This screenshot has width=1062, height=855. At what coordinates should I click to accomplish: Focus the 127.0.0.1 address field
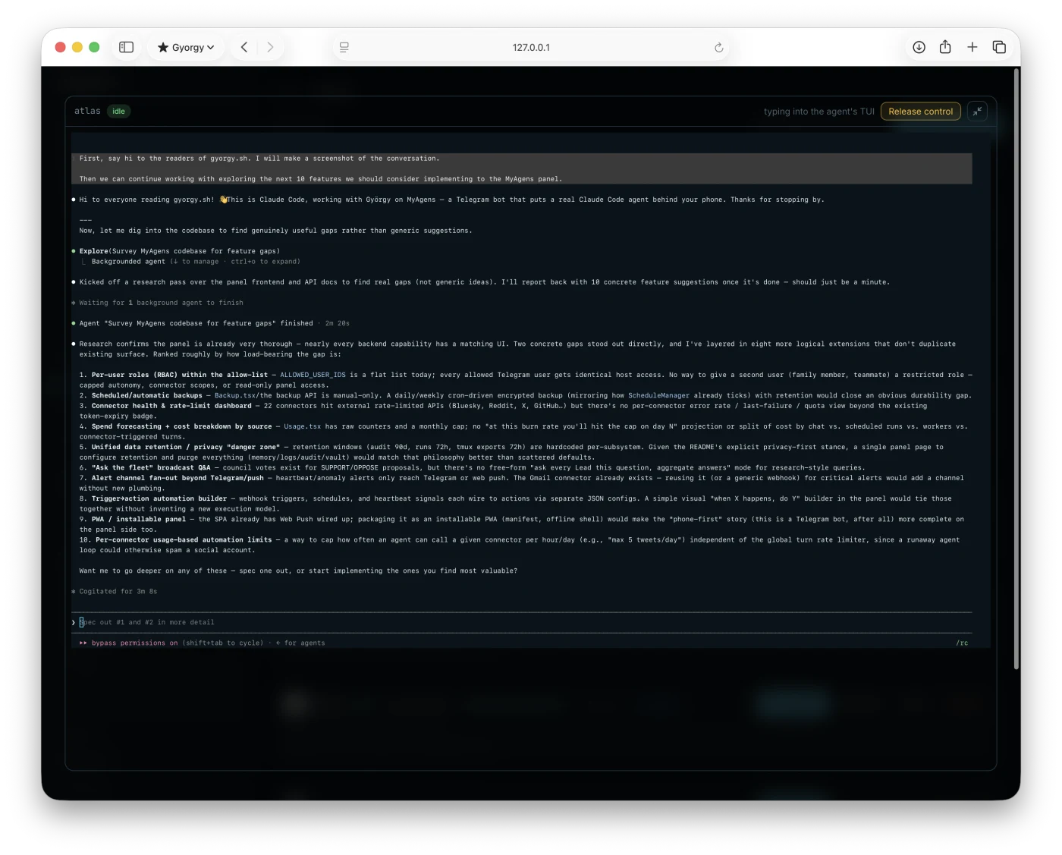531,47
